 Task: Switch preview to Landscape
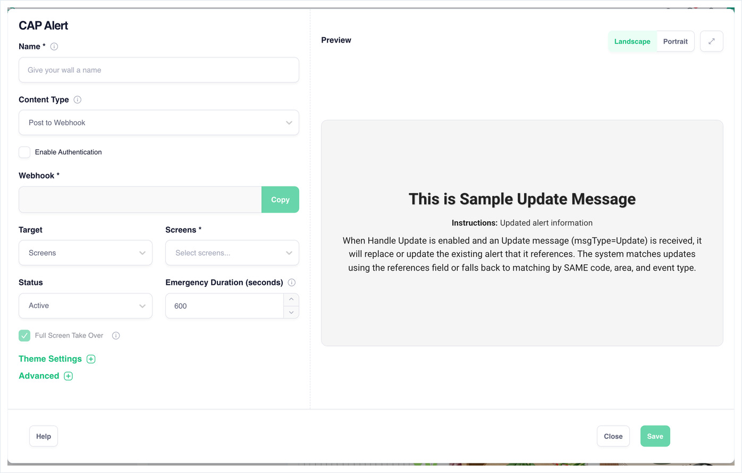click(633, 41)
